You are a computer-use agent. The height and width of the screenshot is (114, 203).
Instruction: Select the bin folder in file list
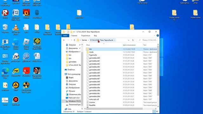pos(121,49)
